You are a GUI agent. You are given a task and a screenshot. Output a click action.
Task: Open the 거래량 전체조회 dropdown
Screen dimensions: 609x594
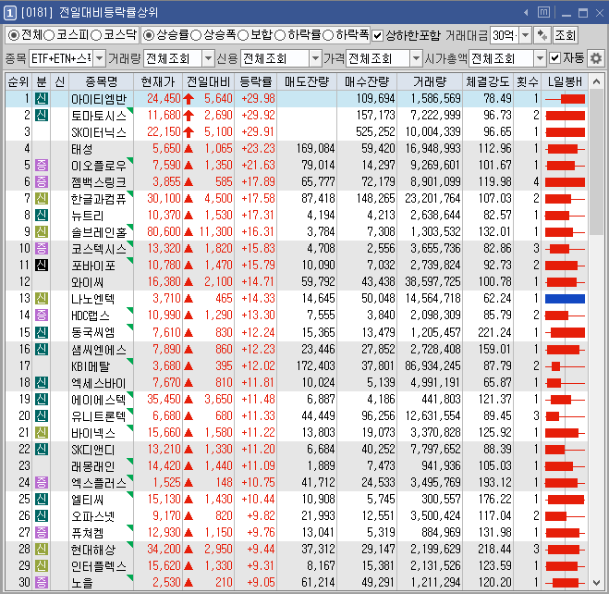(x=209, y=58)
